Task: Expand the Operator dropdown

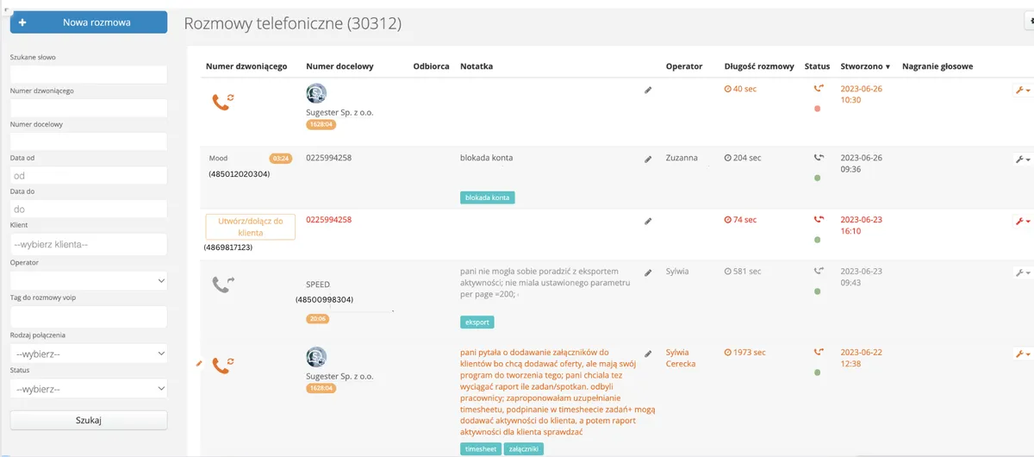Action: tap(88, 280)
